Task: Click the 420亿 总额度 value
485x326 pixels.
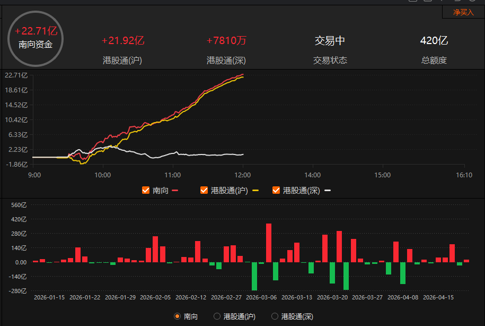Action: [x=434, y=40]
